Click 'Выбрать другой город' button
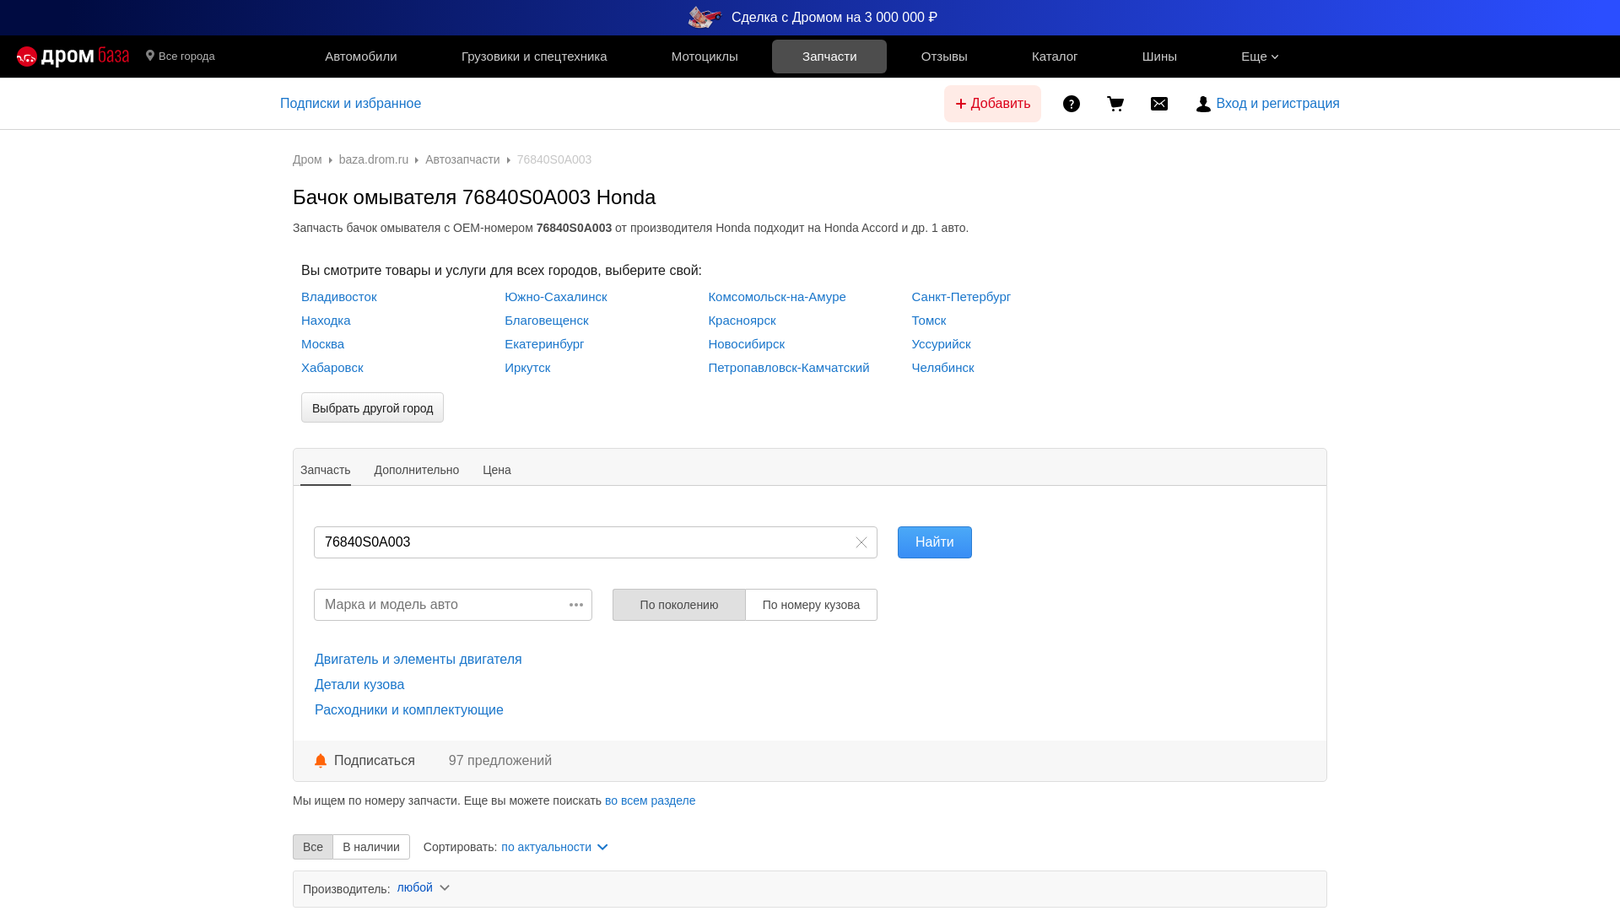 tap(372, 407)
